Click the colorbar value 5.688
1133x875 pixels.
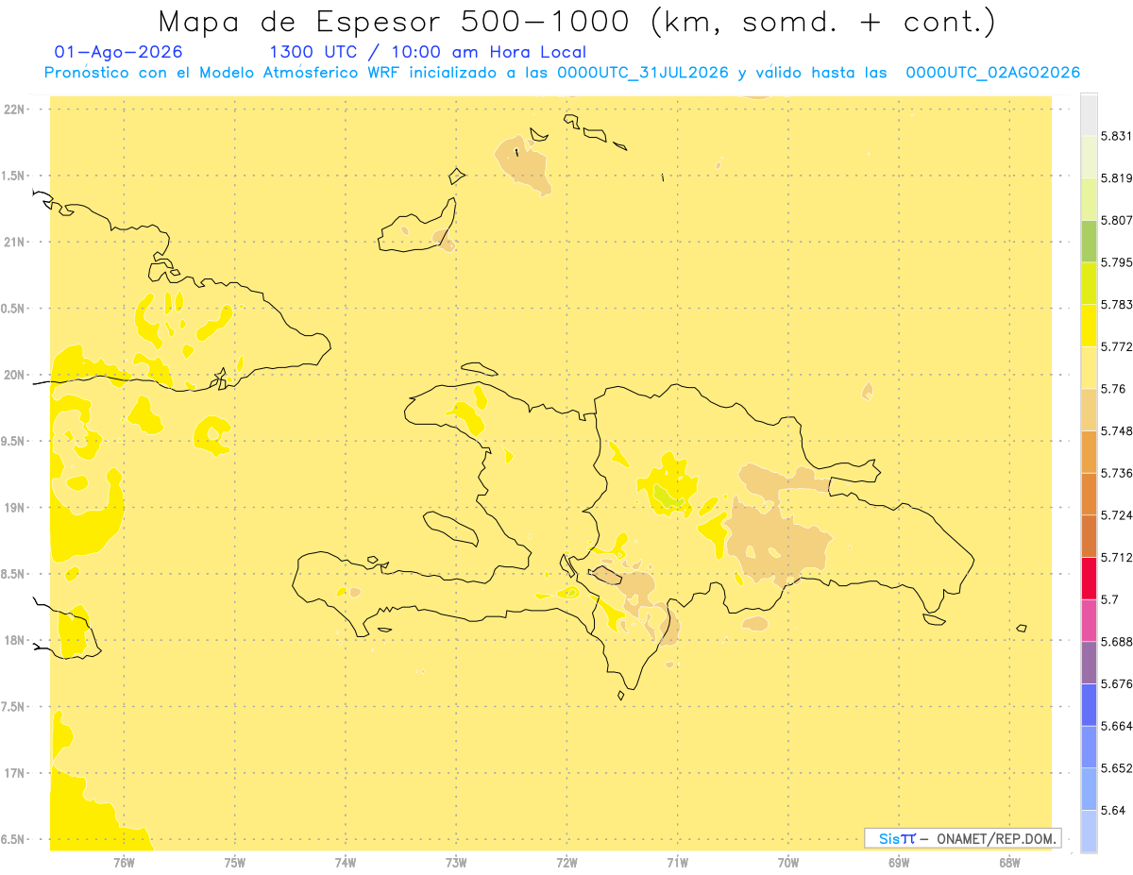(1117, 642)
